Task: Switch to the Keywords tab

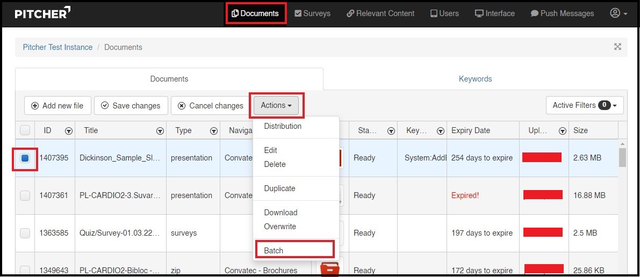Action: click(475, 79)
